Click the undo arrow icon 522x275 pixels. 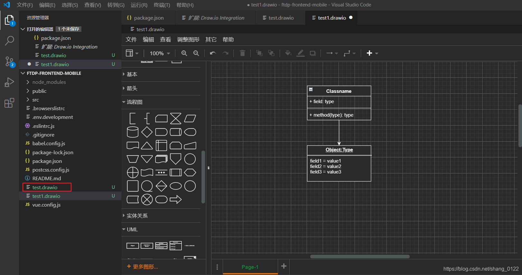[x=213, y=53]
